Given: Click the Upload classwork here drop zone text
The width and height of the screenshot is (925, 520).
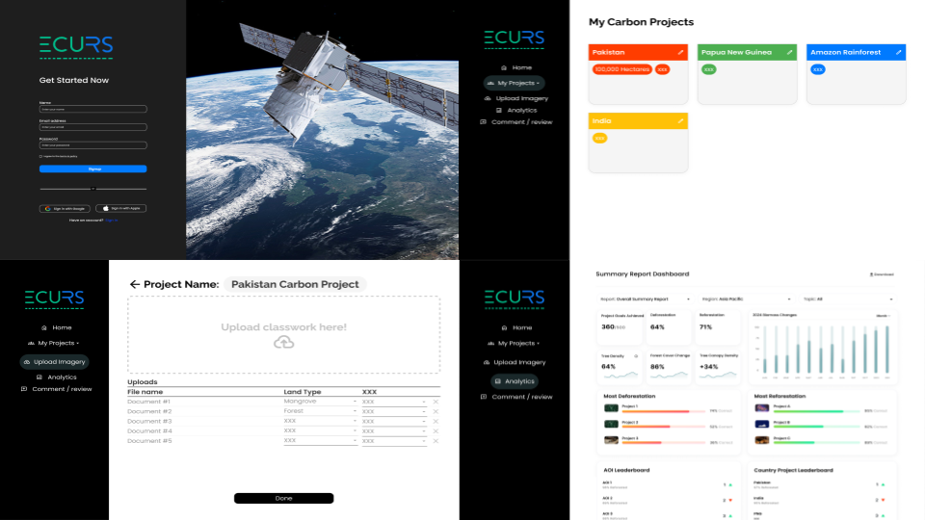Looking at the screenshot, I should (x=283, y=327).
